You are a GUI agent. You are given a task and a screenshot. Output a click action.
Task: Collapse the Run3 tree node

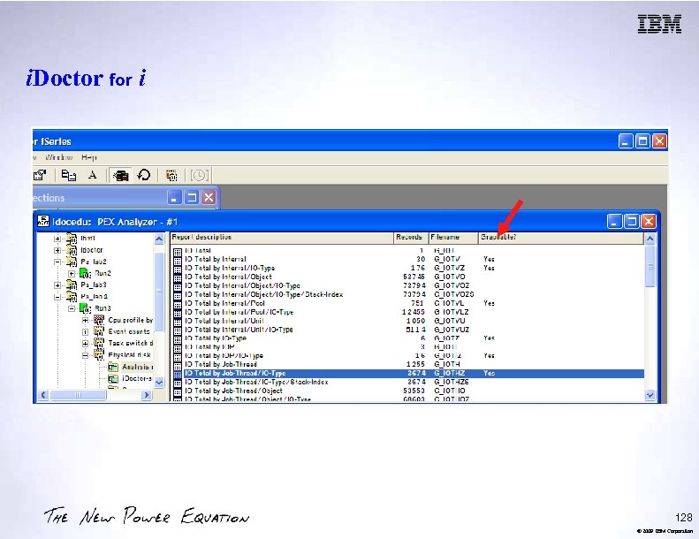coord(72,308)
